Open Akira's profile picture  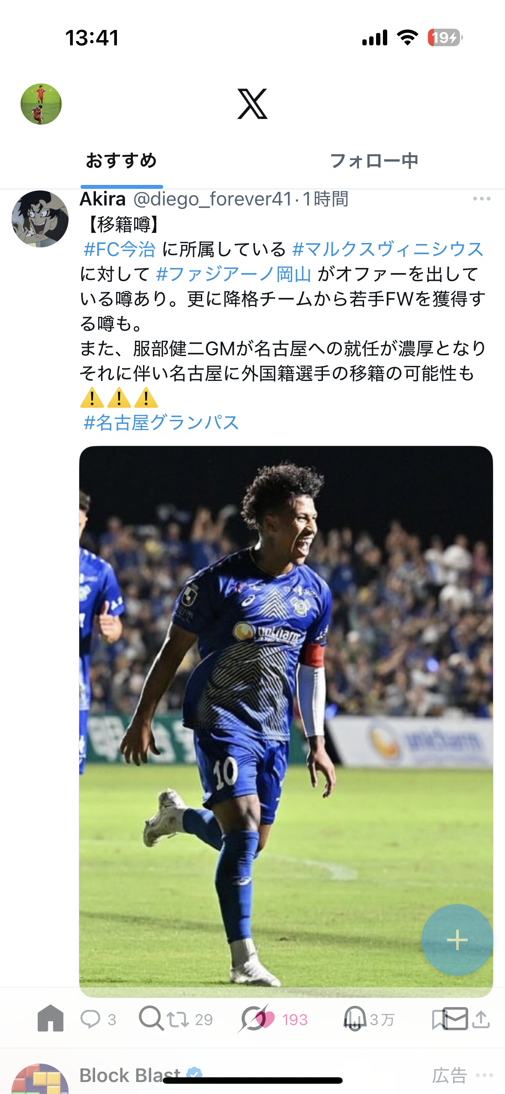40,219
